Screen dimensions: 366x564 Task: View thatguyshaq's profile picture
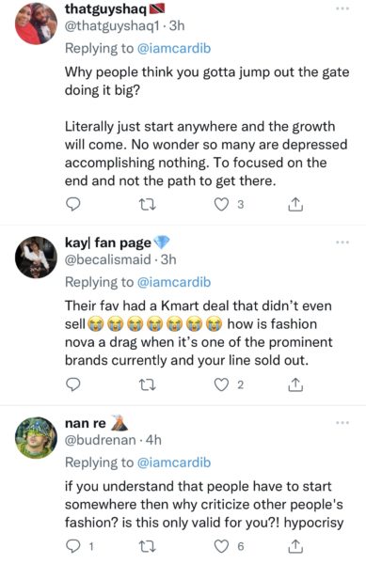point(36,23)
